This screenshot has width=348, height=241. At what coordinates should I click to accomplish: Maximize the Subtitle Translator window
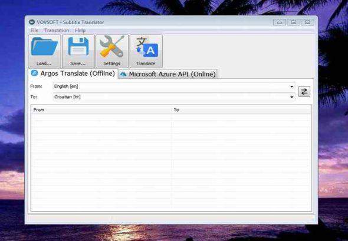(x=293, y=22)
